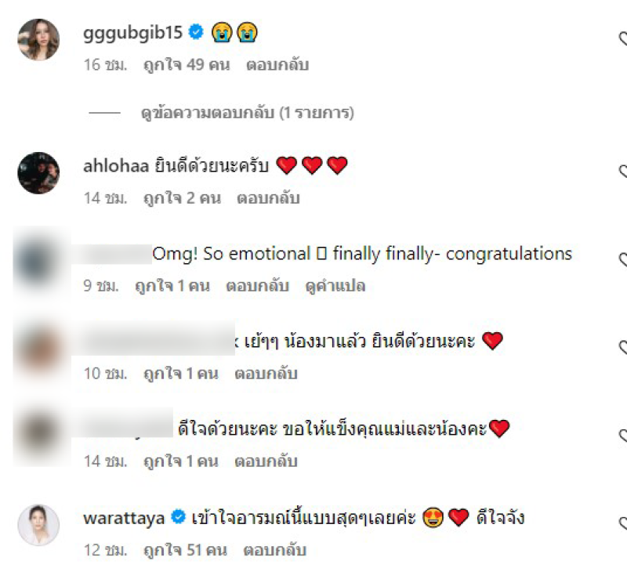Open the gggubgib15 username link
Screen dimensions: 627x586
click(132, 33)
